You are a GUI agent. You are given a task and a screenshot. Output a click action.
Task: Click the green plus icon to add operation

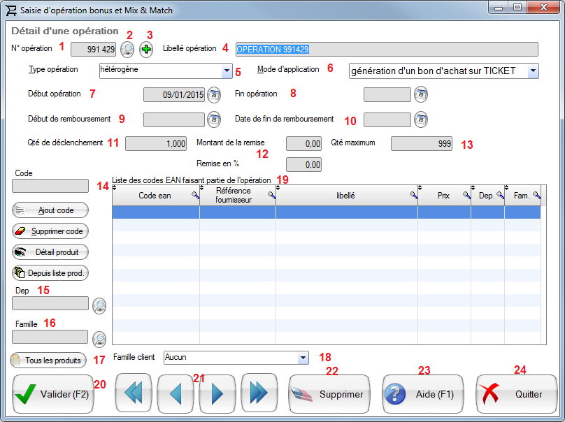click(146, 49)
